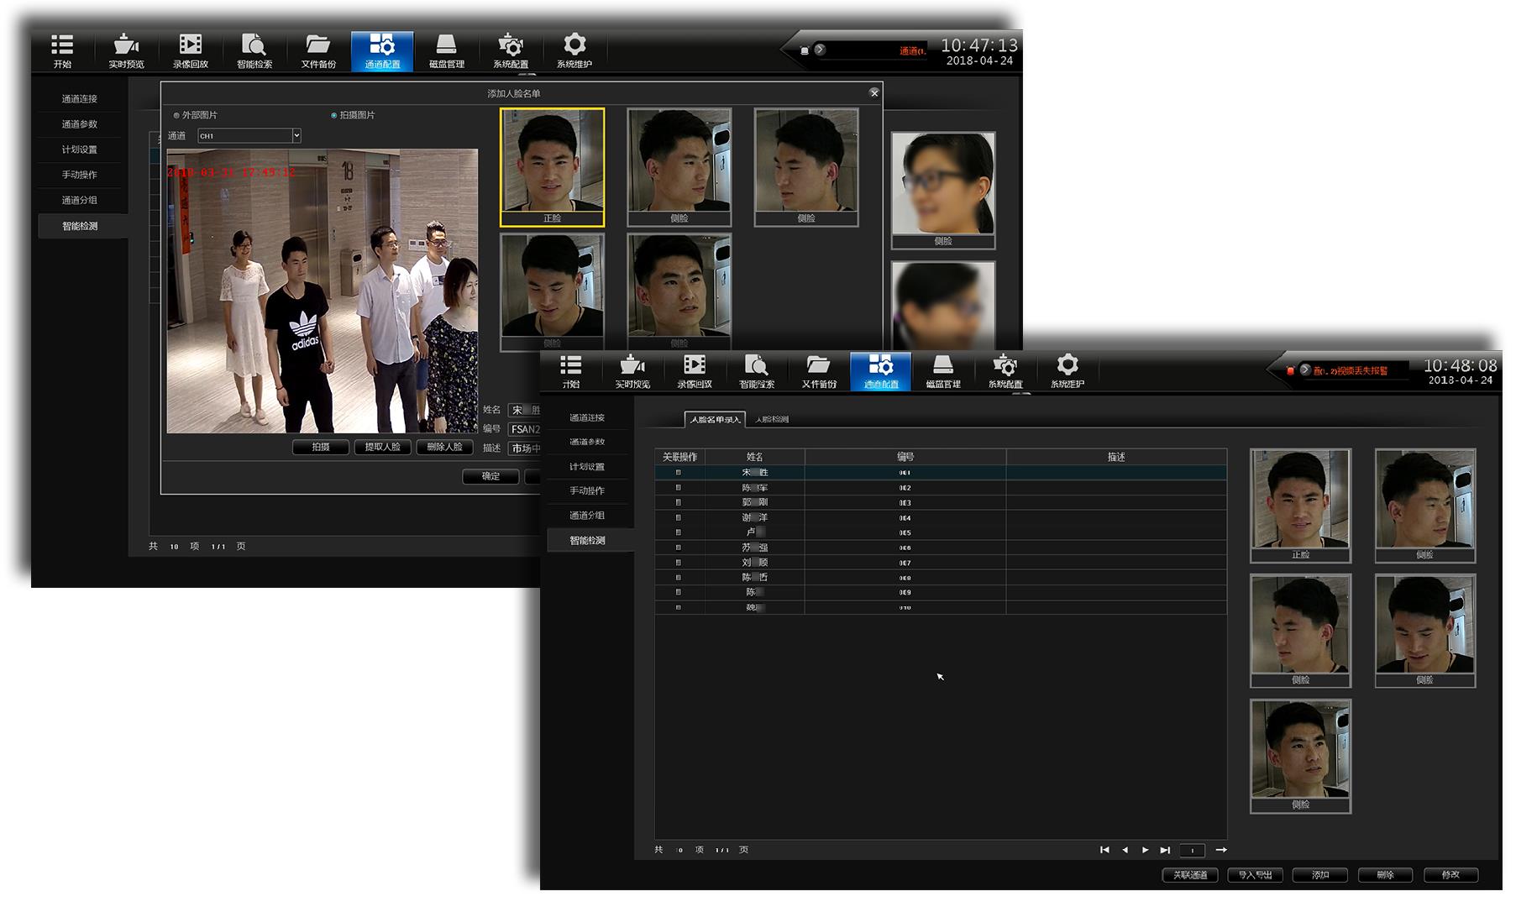Go to previous page of face list

coord(1125,850)
